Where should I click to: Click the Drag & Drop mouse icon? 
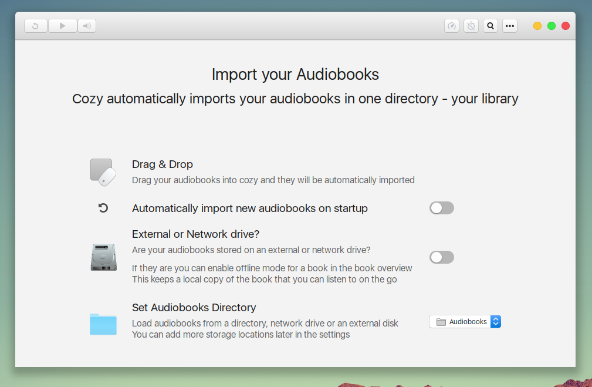[103, 172]
